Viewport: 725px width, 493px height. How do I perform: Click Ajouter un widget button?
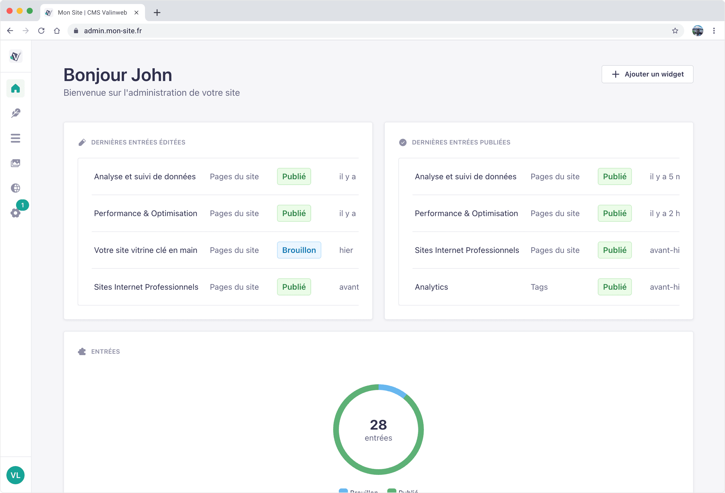(x=647, y=74)
